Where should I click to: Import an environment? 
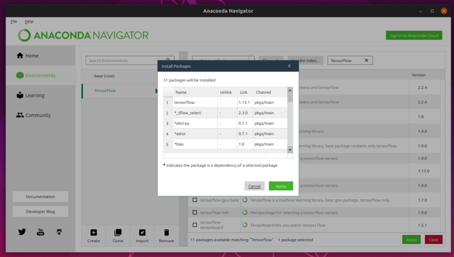142,236
